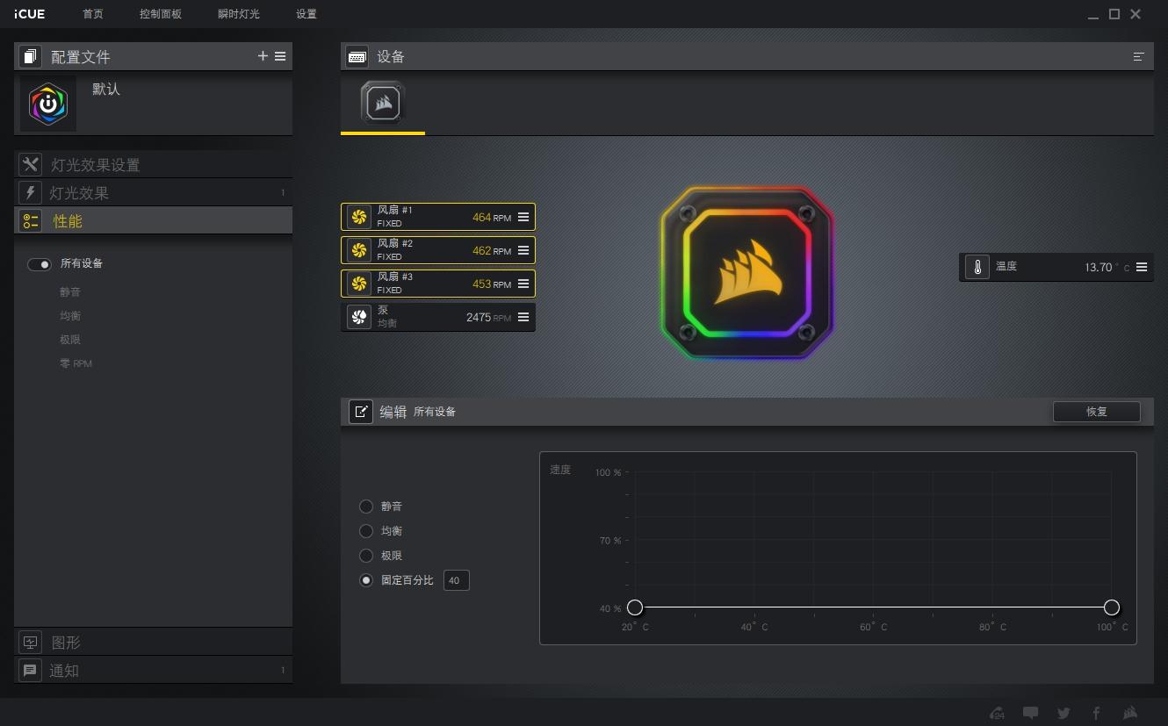The width and height of the screenshot is (1168, 726).
Task: Click the 固定百分比 value input field
Action: click(x=456, y=580)
